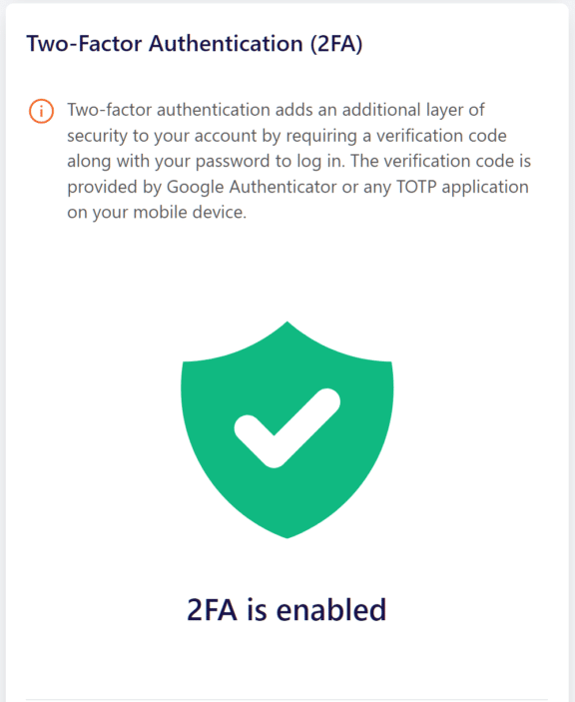The image size is (575, 702).
Task: Click the orange info icon
Action: [x=41, y=111]
